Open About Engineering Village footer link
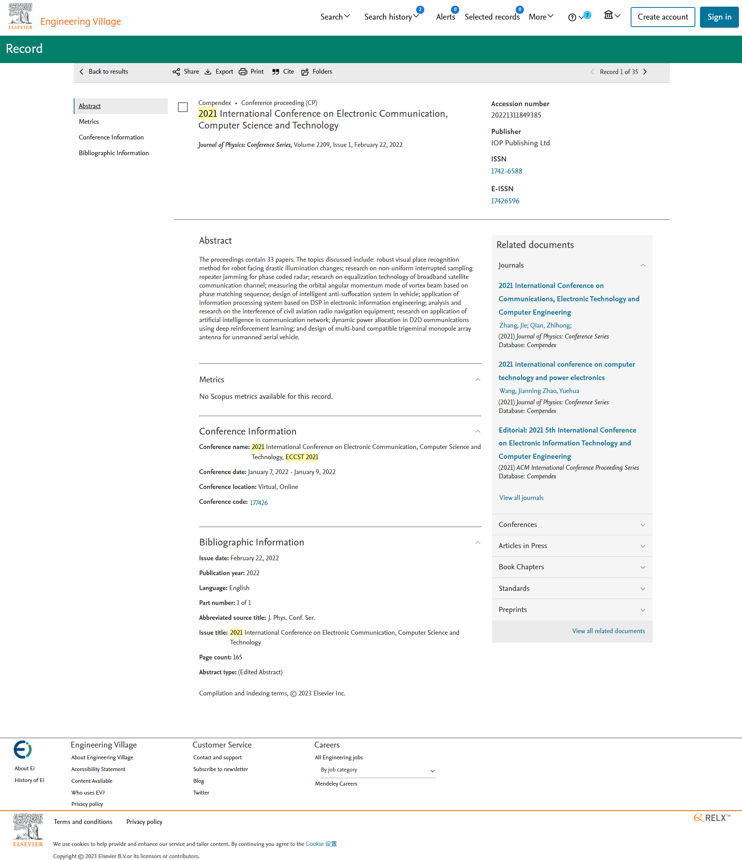The image size is (742, 860). click(x=102, y=757)
